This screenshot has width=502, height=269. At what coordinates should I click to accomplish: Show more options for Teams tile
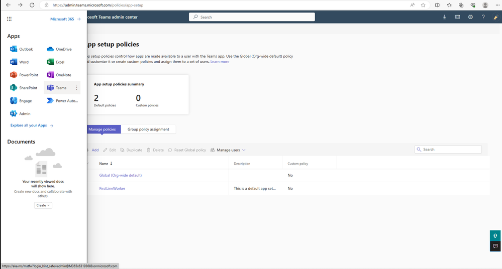coord(76,88)
